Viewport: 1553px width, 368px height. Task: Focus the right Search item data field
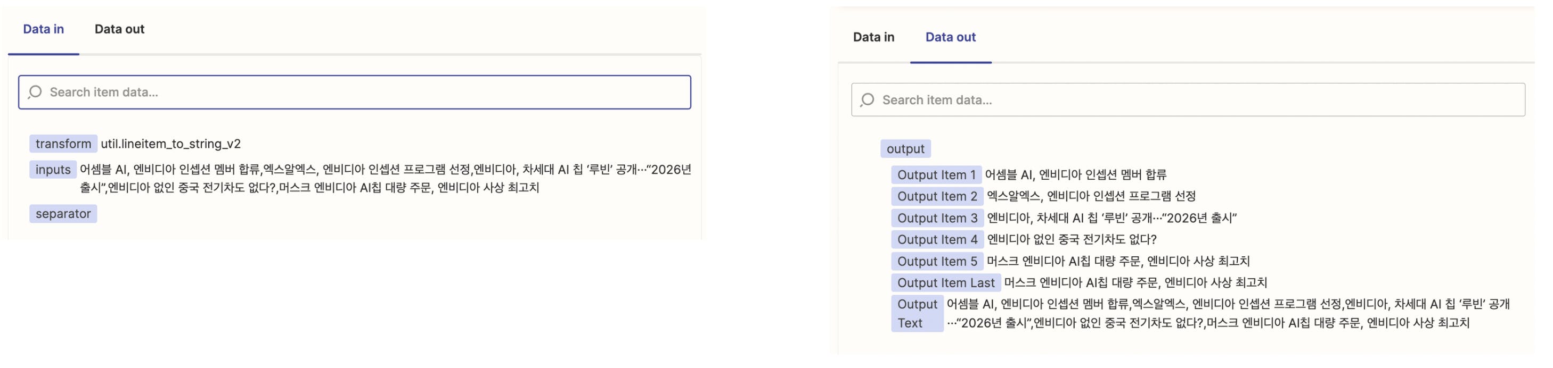point(1188,100)
